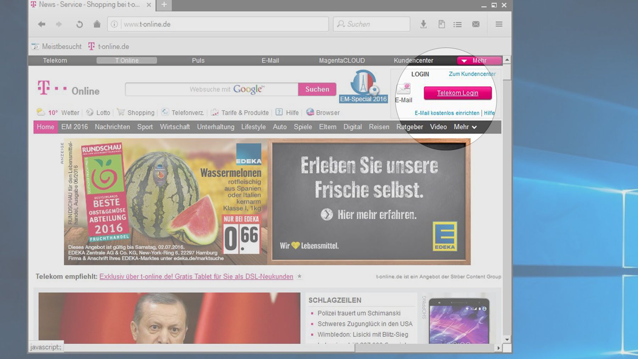Open headline Wimbledon: Lisicki mit Blitz-Sieg
The image size is (638, 359).
363,335
